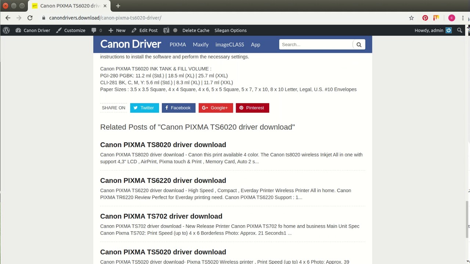Open Canon Driver dashboard menu

pyautogui.click(x=33, y=30)
